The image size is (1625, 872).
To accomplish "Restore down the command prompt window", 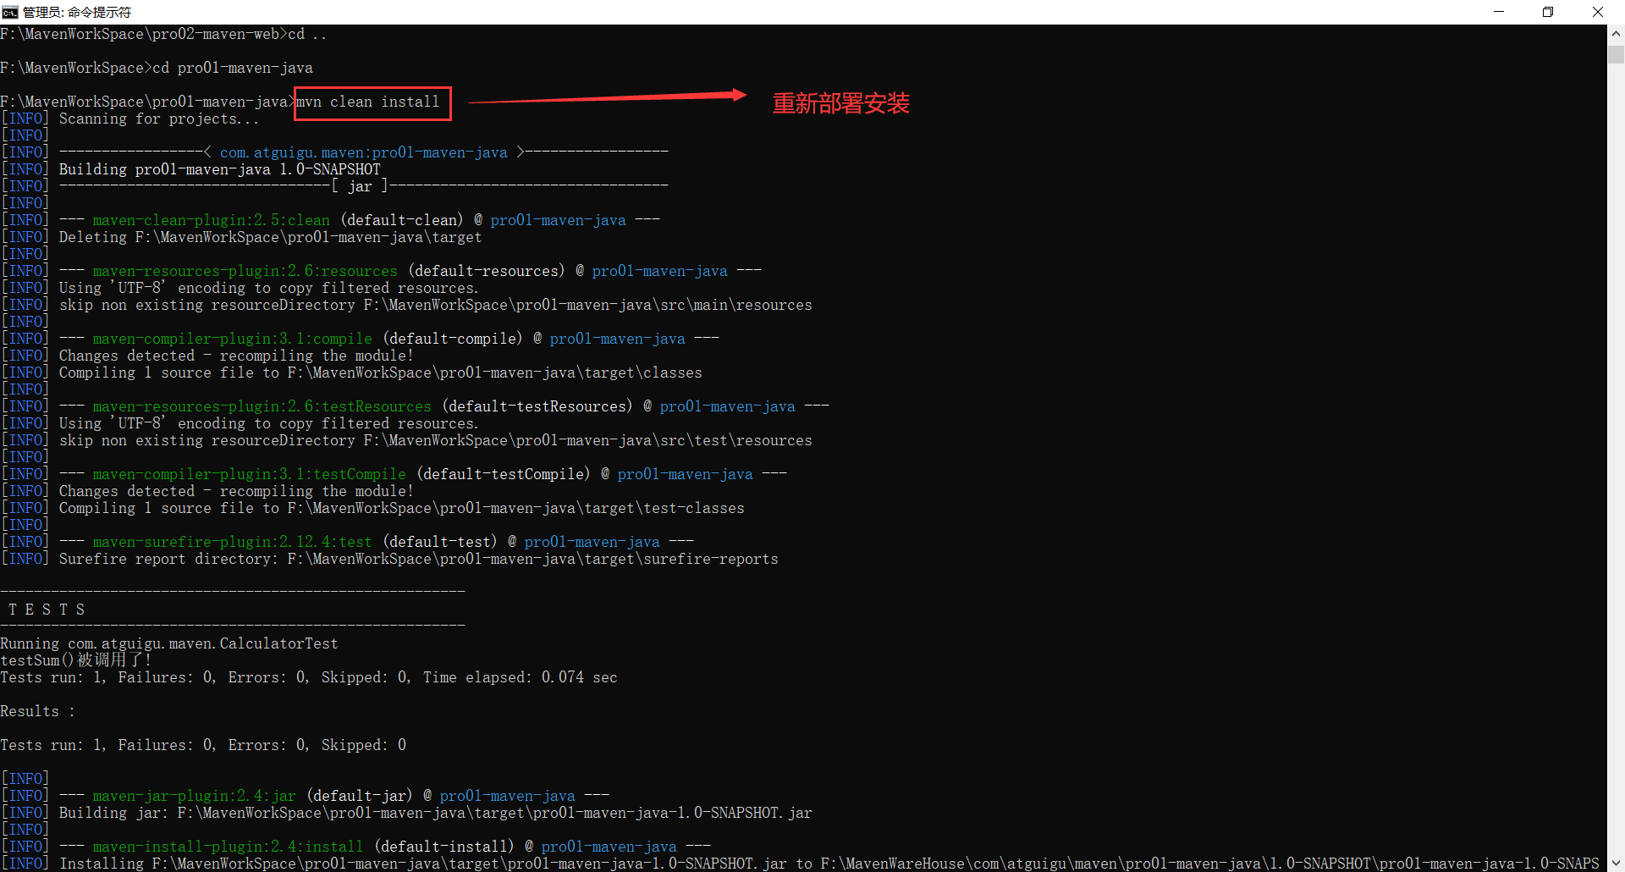I will point(1548,12).
